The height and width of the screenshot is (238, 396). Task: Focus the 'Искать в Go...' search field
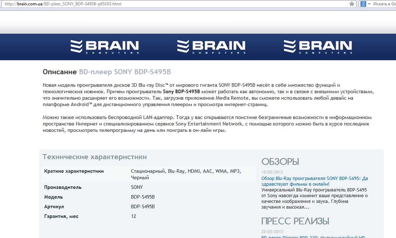click(x=385, y=4)
